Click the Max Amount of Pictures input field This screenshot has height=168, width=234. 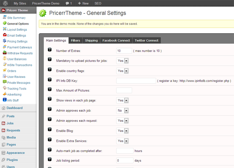[x=124, y=90]
